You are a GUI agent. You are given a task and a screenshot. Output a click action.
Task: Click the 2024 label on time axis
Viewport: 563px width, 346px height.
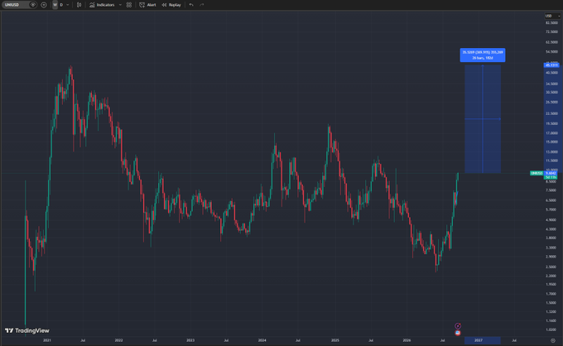(262, 340)
